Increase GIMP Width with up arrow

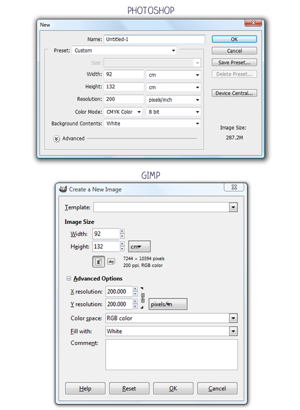122,231
